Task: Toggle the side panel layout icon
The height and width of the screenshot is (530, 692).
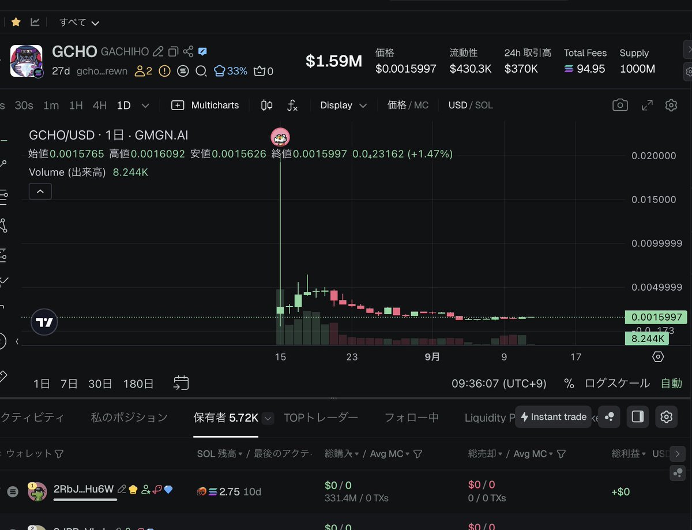Action: pos(637,417)
